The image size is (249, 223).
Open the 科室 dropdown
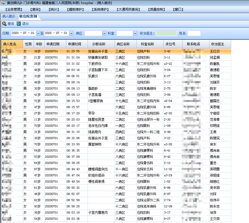tap(135, 33)
